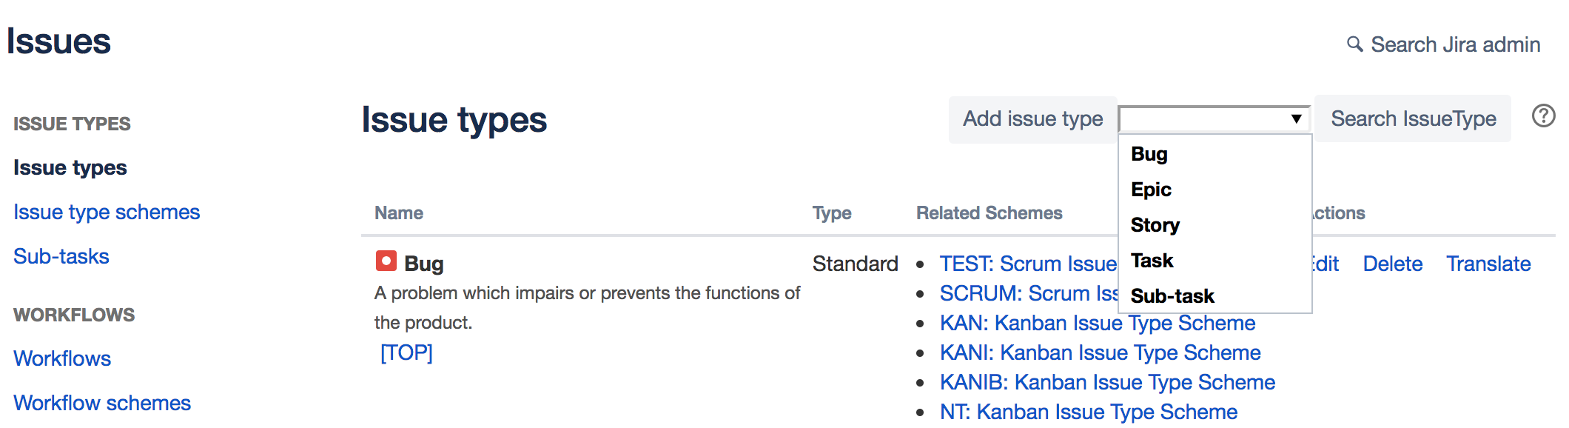The width and height of the screenshot is (1569, 428).
Task: Choose Epic in the dropdown list
Action: [1151, 190]
